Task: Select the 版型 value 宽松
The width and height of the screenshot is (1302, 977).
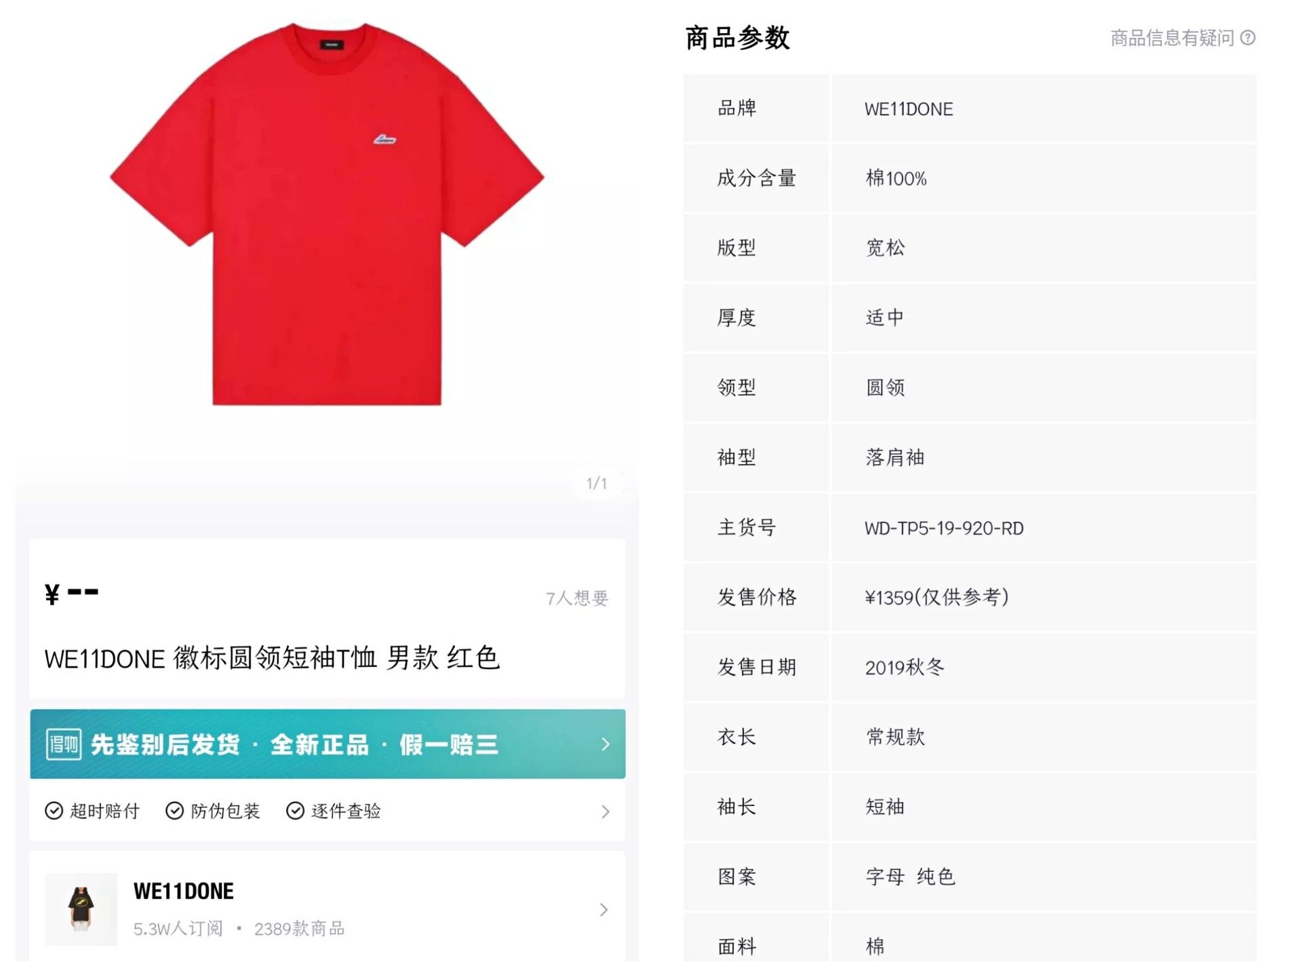Action: coord(885,248)
